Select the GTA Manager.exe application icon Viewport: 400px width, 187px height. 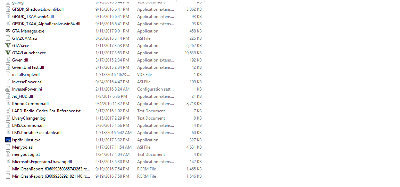[8, 31]
